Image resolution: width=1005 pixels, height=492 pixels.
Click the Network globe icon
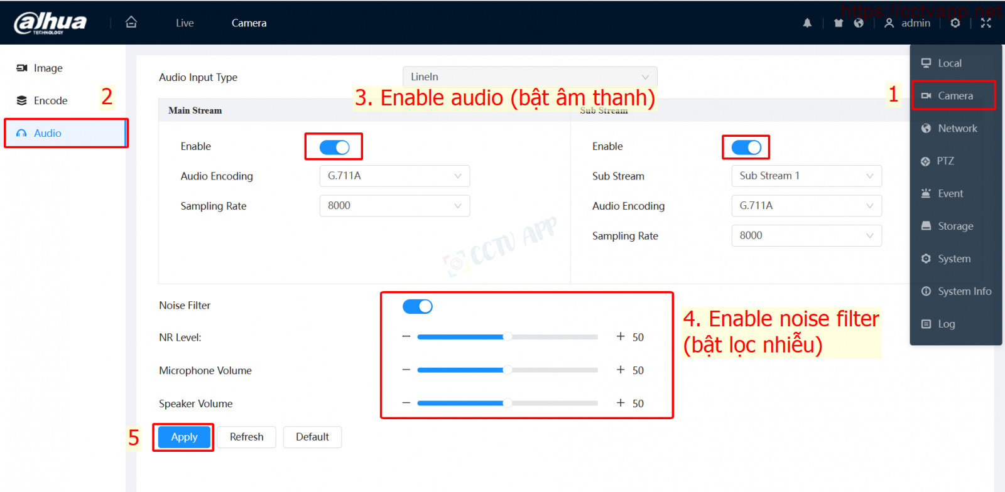coord(926,128)
